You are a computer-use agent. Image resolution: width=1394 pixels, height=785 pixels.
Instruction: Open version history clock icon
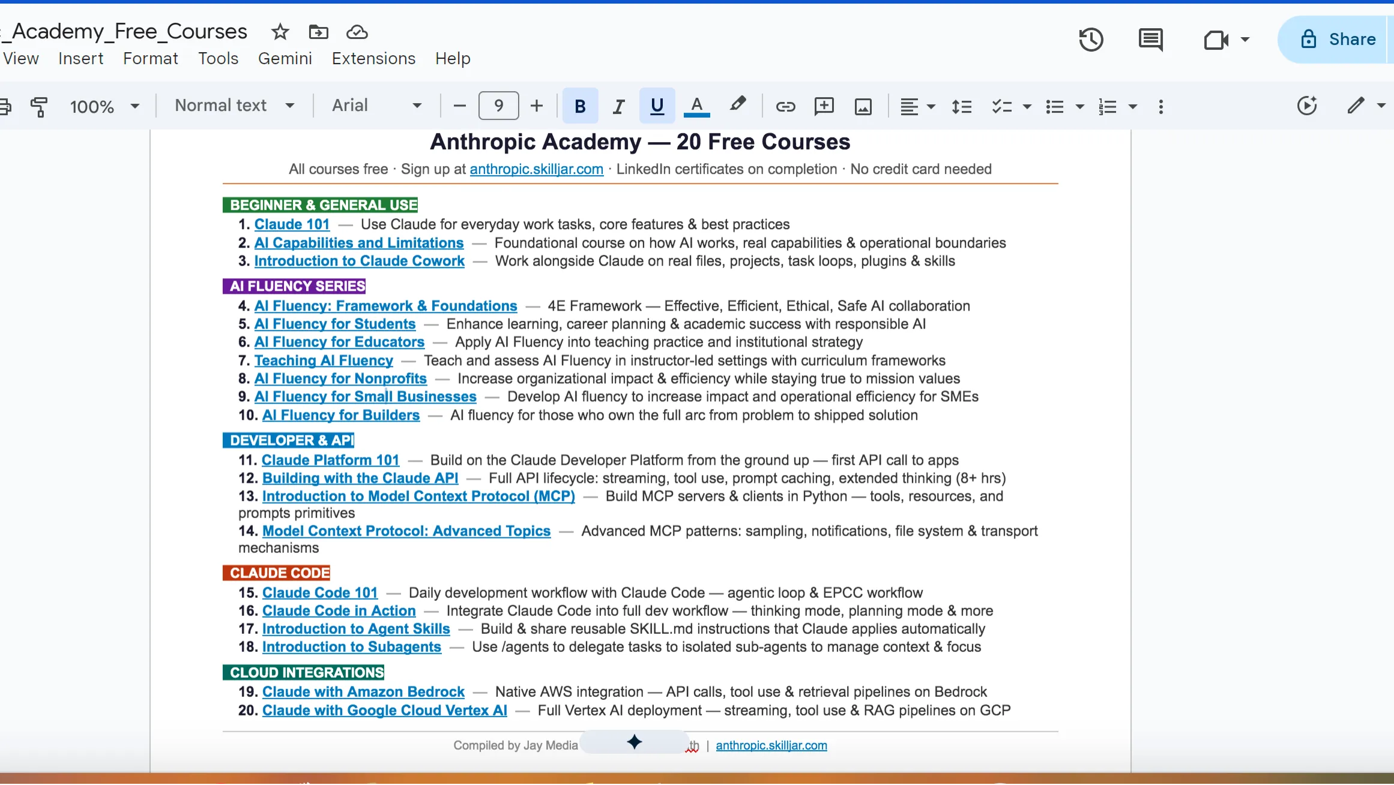coord(1091,40)
